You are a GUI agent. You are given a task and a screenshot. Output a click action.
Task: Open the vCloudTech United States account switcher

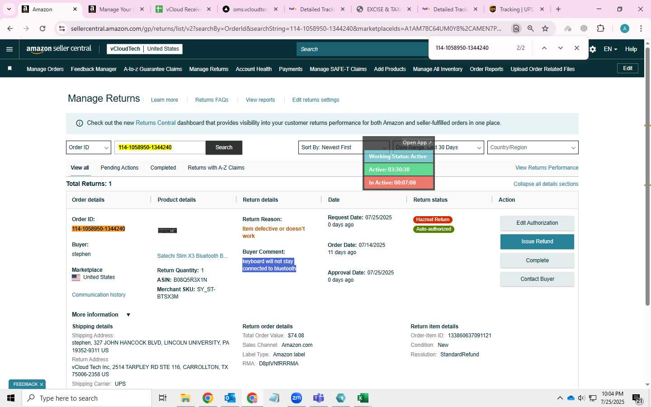pos(145,49)
